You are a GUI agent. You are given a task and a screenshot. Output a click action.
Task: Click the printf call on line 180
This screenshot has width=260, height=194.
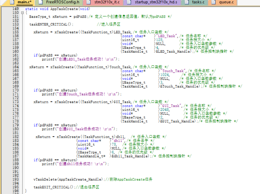79,129
